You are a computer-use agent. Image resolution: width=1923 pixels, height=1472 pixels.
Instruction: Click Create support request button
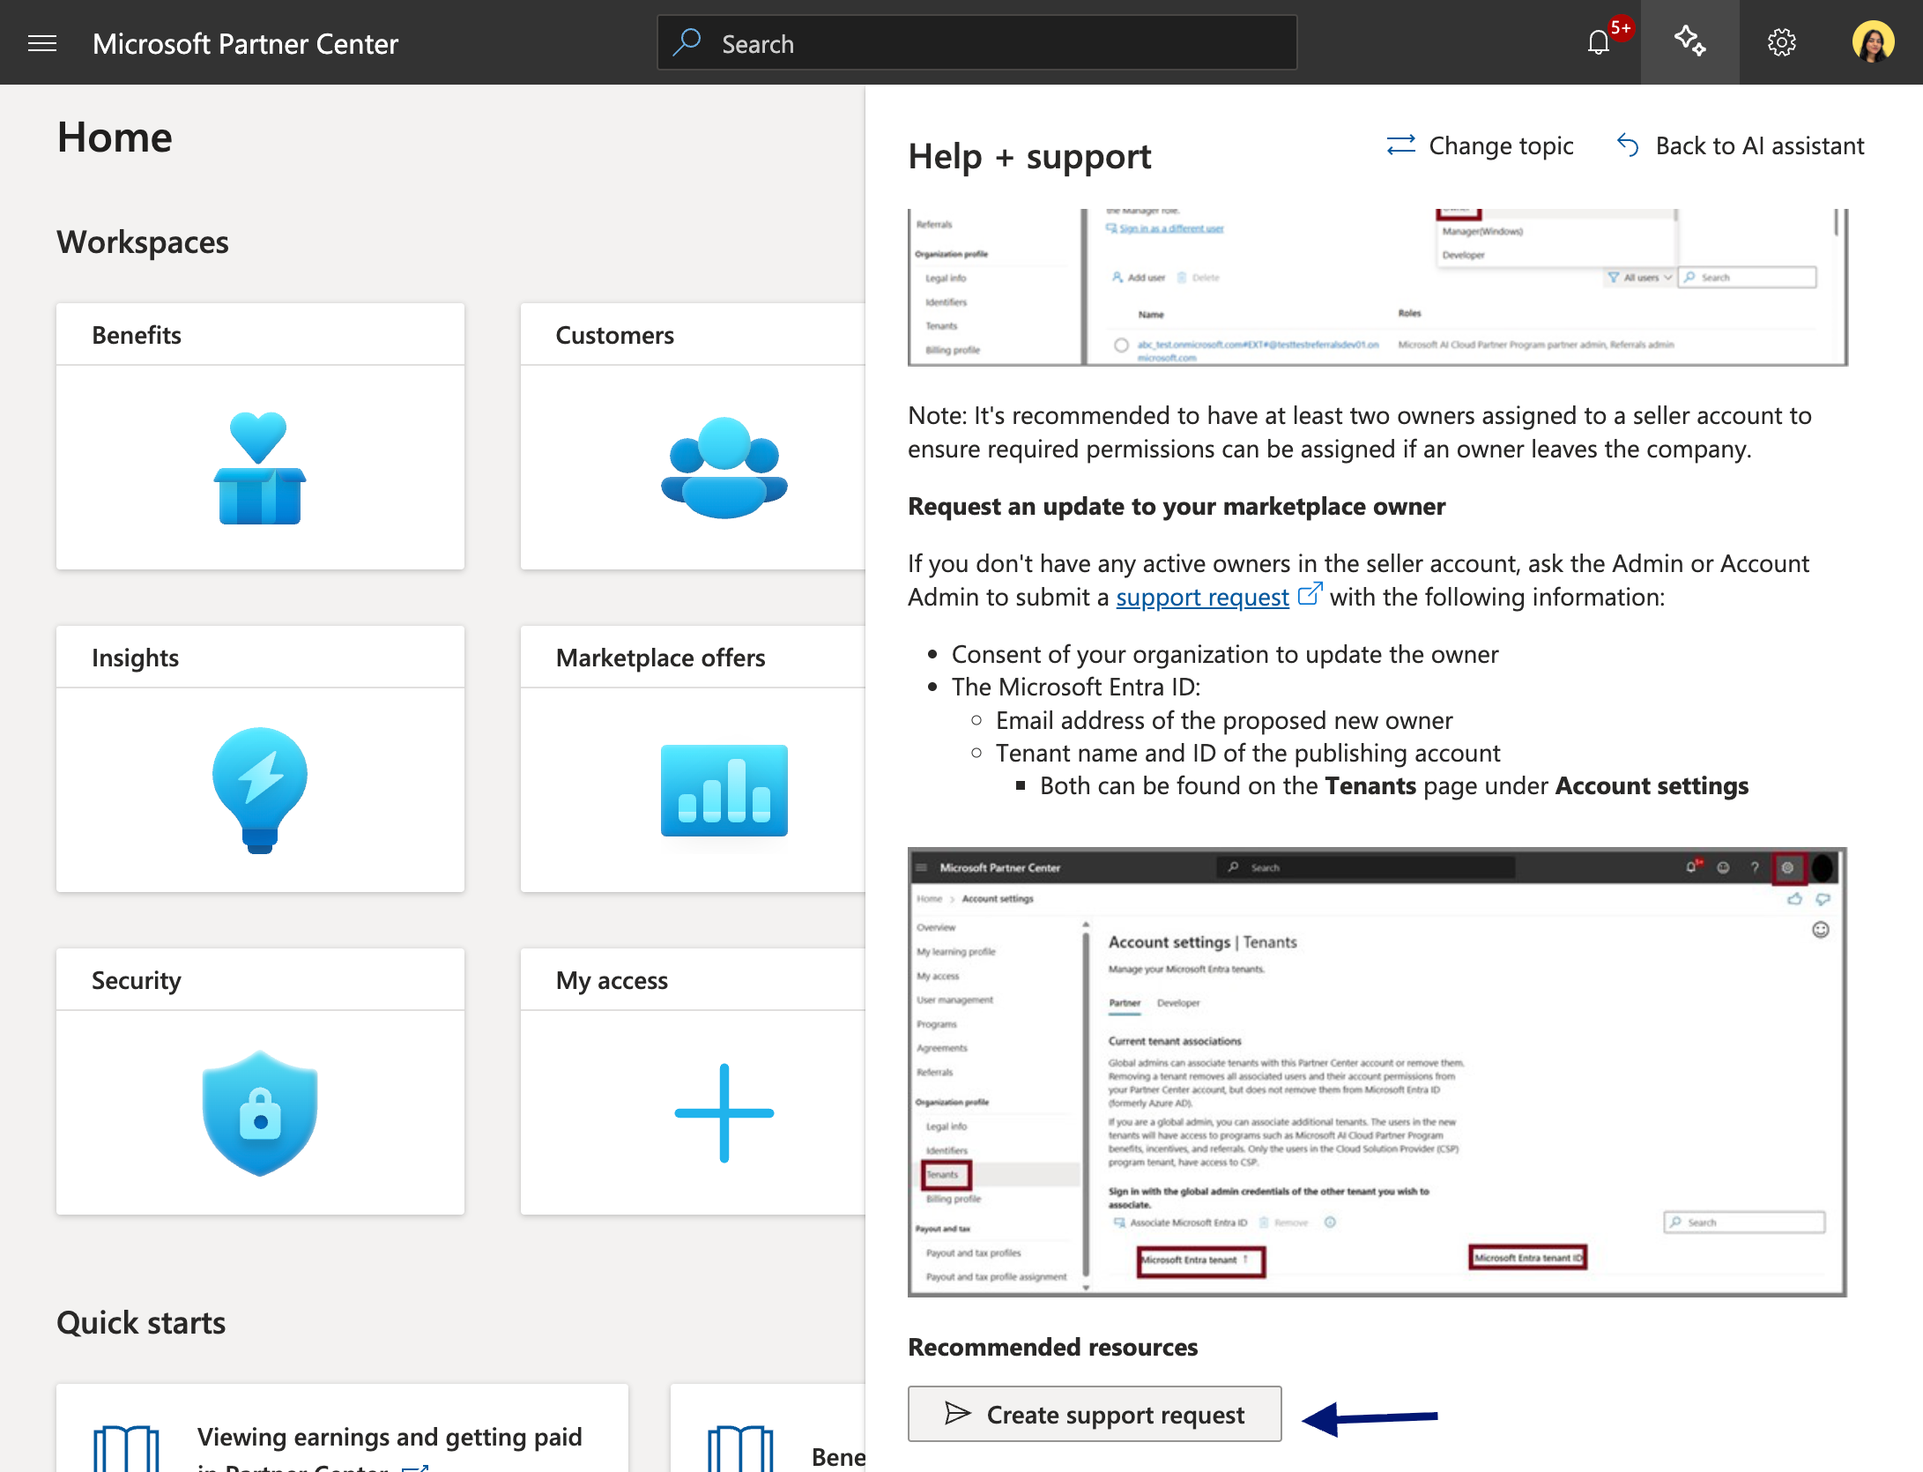pyautogui.click(x=1095, y=1414)
